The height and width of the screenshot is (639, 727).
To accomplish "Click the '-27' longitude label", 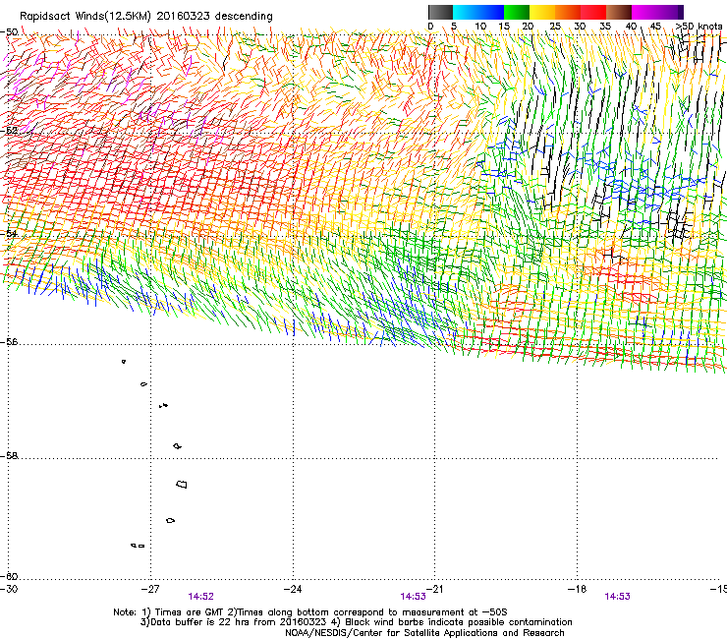I will tap(150, 589).
